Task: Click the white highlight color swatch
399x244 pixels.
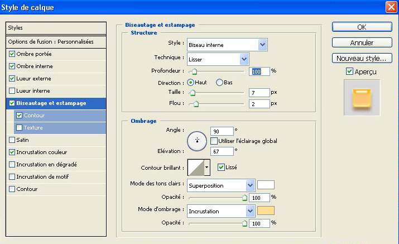Action: click(x=266, y=185)
